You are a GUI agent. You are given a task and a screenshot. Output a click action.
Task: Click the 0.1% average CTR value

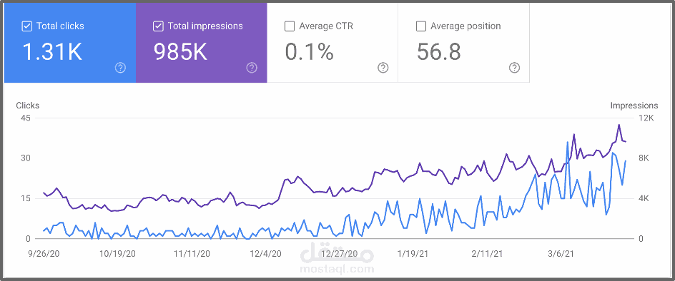(x=309, y=52)
